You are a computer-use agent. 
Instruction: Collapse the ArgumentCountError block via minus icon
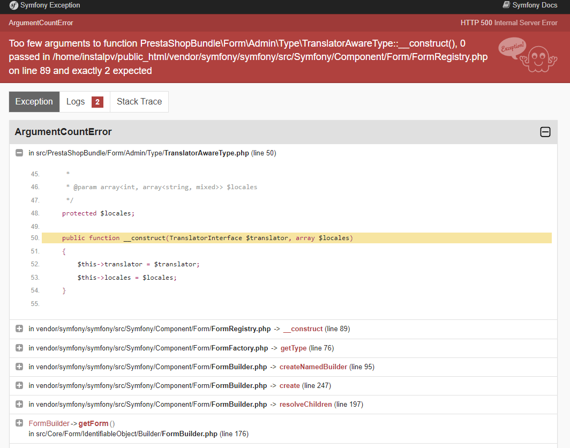(545, 132)
